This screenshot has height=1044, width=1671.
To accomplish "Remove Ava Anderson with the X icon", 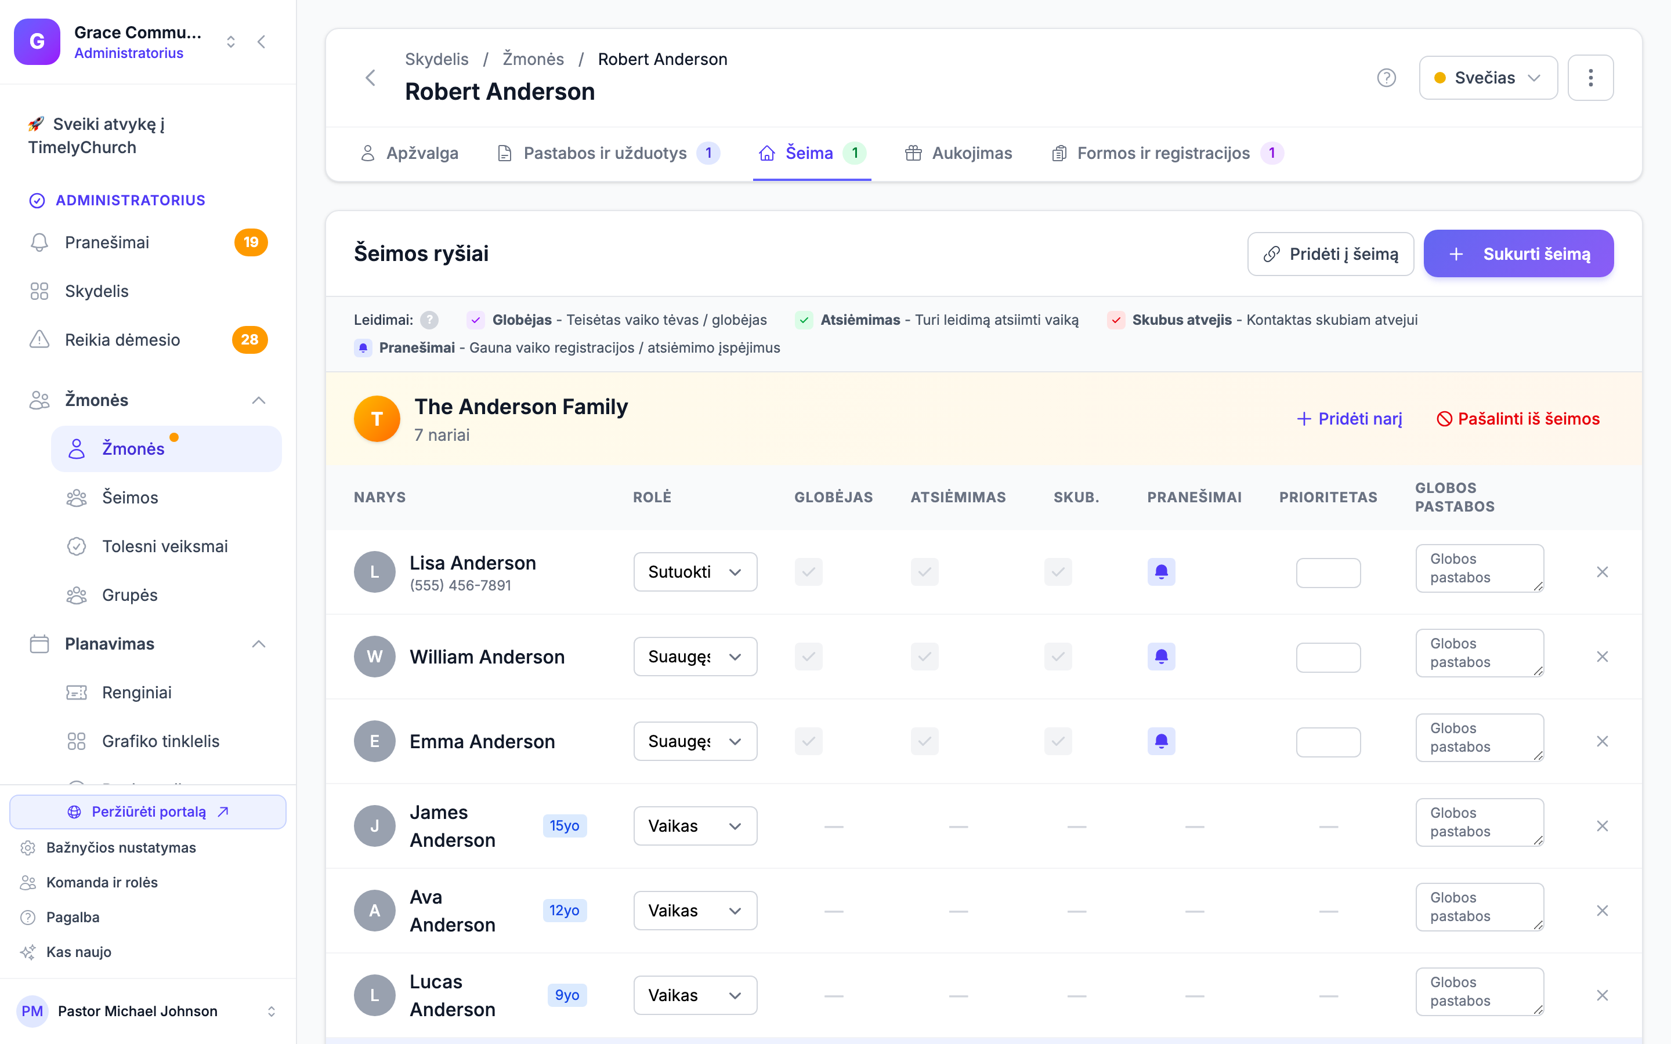I will tap(1603, 911).
